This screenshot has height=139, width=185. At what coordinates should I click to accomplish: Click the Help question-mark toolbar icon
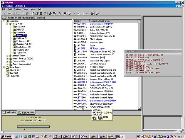coord(97,14)
